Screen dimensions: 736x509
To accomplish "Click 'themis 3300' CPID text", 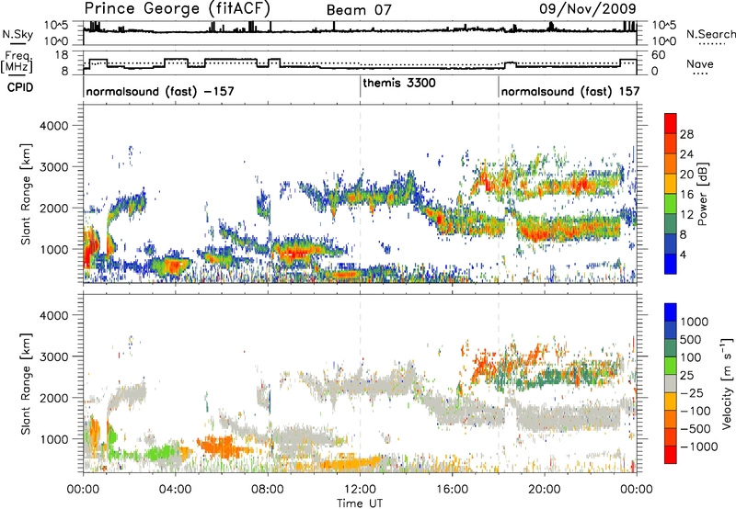I will [399, 84].
